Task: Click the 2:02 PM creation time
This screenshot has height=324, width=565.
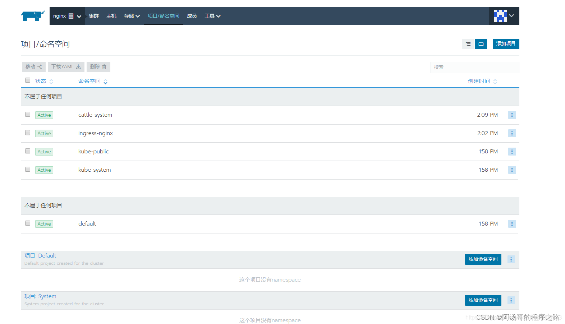Action: (487, 133)
